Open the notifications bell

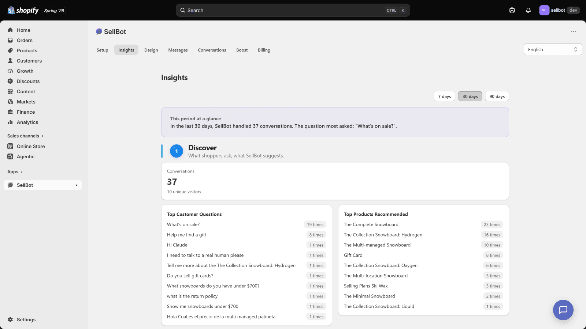click(528, 10)
